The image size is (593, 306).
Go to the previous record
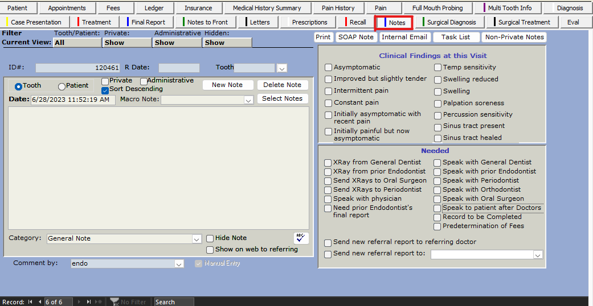tap(40, 302)
